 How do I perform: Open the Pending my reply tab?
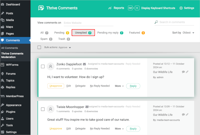pos(110,33)
